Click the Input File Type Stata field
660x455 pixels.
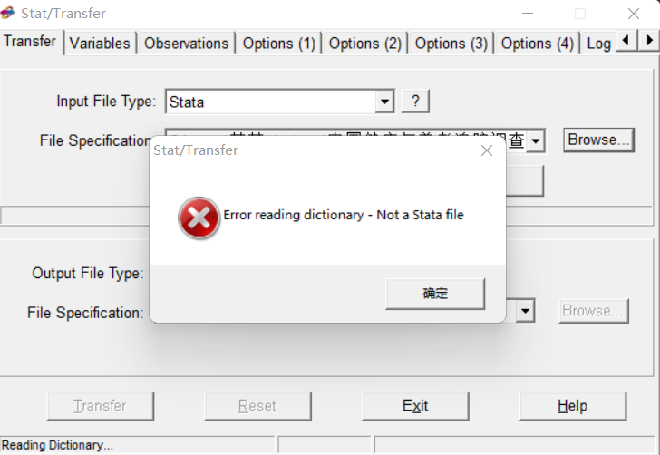(x=270, y=102)
